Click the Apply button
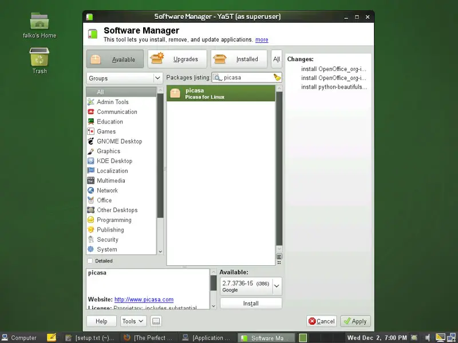Viewport: 458px width, 343px height. tap(356, 321)
